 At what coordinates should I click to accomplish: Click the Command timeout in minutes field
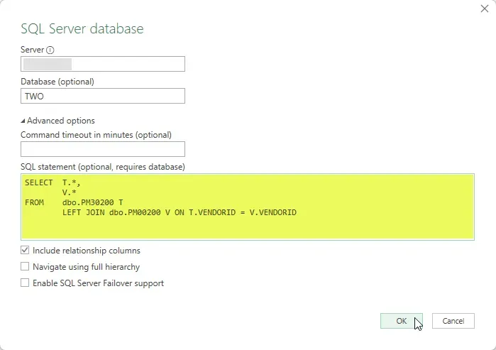coord(103,149)
